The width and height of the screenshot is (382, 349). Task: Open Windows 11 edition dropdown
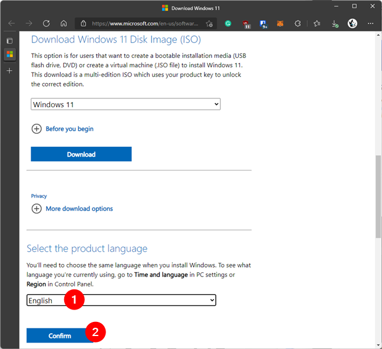click(x=126, y=104)
